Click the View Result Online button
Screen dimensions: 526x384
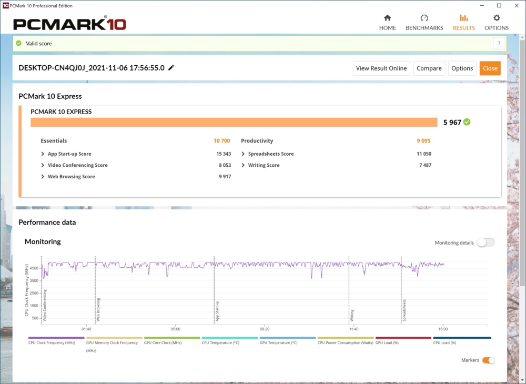[381, 68]
